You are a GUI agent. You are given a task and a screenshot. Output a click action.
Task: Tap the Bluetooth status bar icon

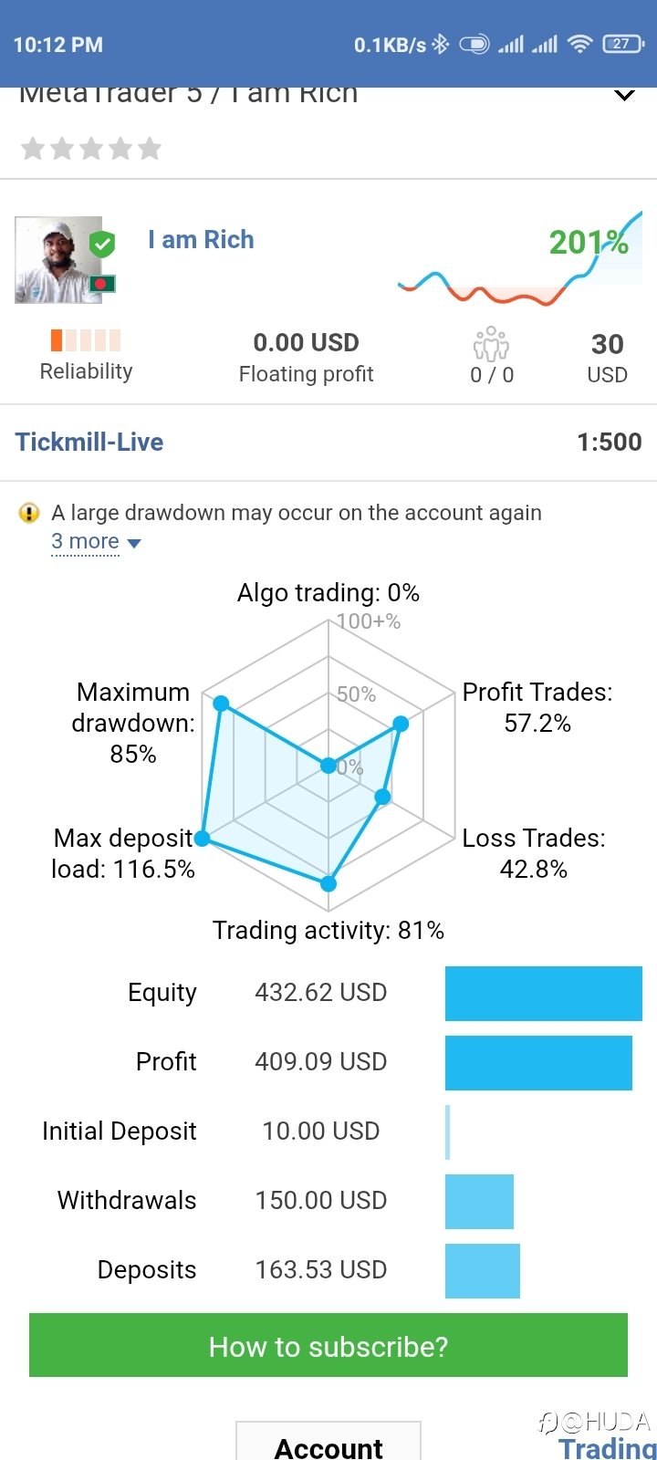click(440, 44)
